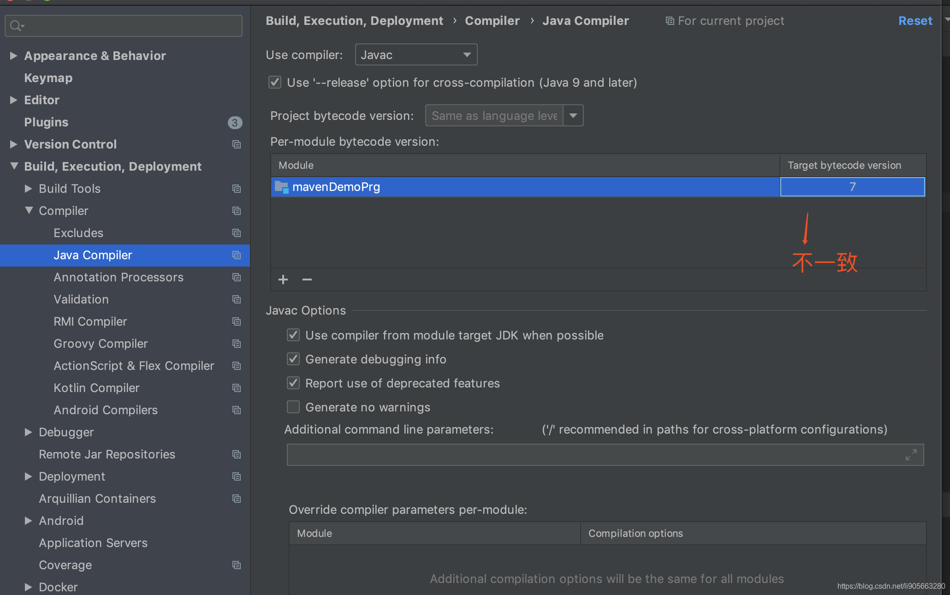Click mavenDemoPrg module folder icon
This screenshot has width=950, height=595.
(x=281, y=187)
